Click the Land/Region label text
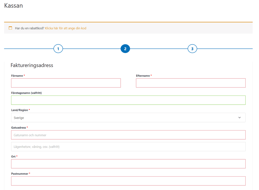The image size is (259, 190). 20,110
